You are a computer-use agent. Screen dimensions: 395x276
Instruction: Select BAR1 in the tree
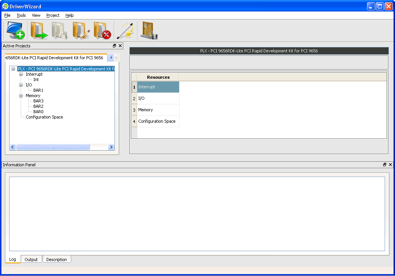tap(38, 90)
